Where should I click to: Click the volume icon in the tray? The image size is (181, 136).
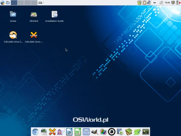pyautogui.click(x=161, y=2)
